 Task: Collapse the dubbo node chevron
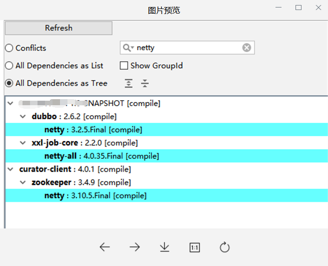(x=23, y=116)
